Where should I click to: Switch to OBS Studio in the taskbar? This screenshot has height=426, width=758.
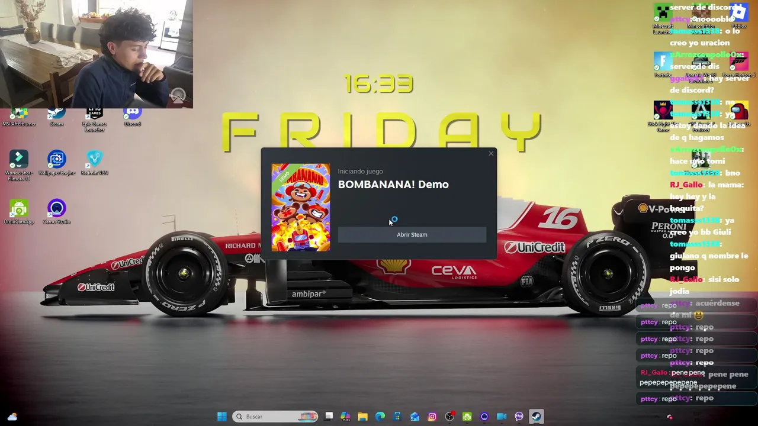(x=449, y=417)
